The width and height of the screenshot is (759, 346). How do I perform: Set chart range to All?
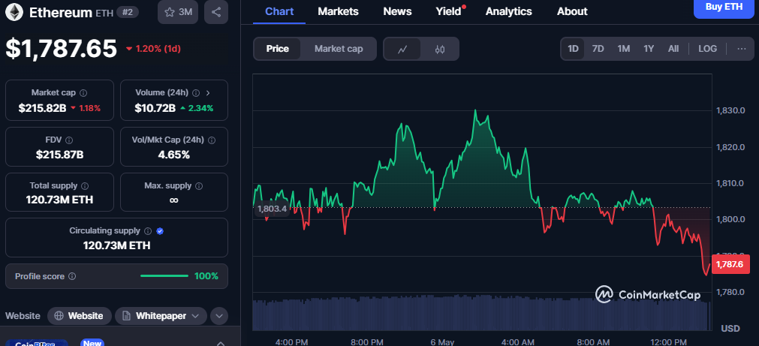[673, 49]
